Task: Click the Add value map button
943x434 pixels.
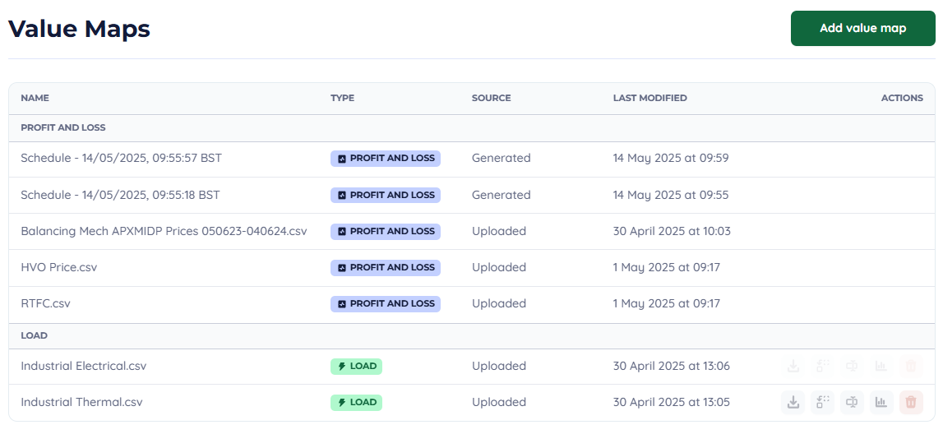Action: [x=862, y=29]
